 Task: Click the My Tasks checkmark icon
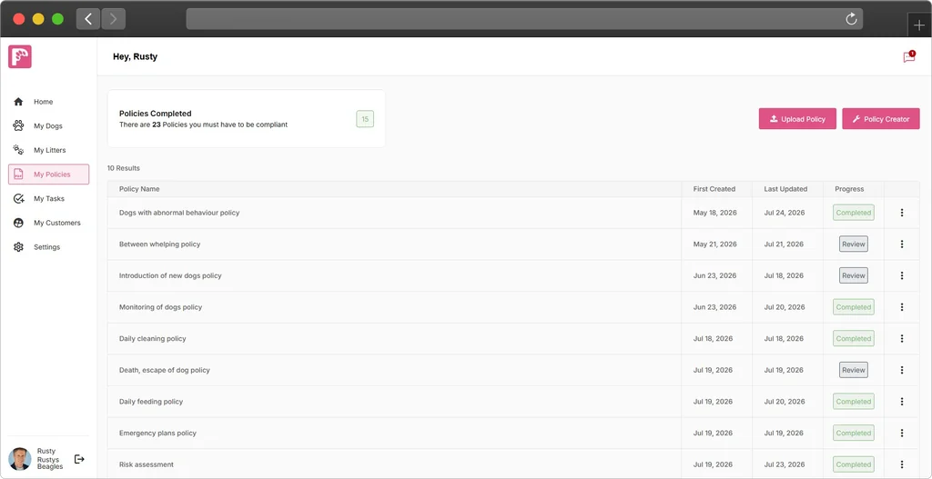click(18, 199)
